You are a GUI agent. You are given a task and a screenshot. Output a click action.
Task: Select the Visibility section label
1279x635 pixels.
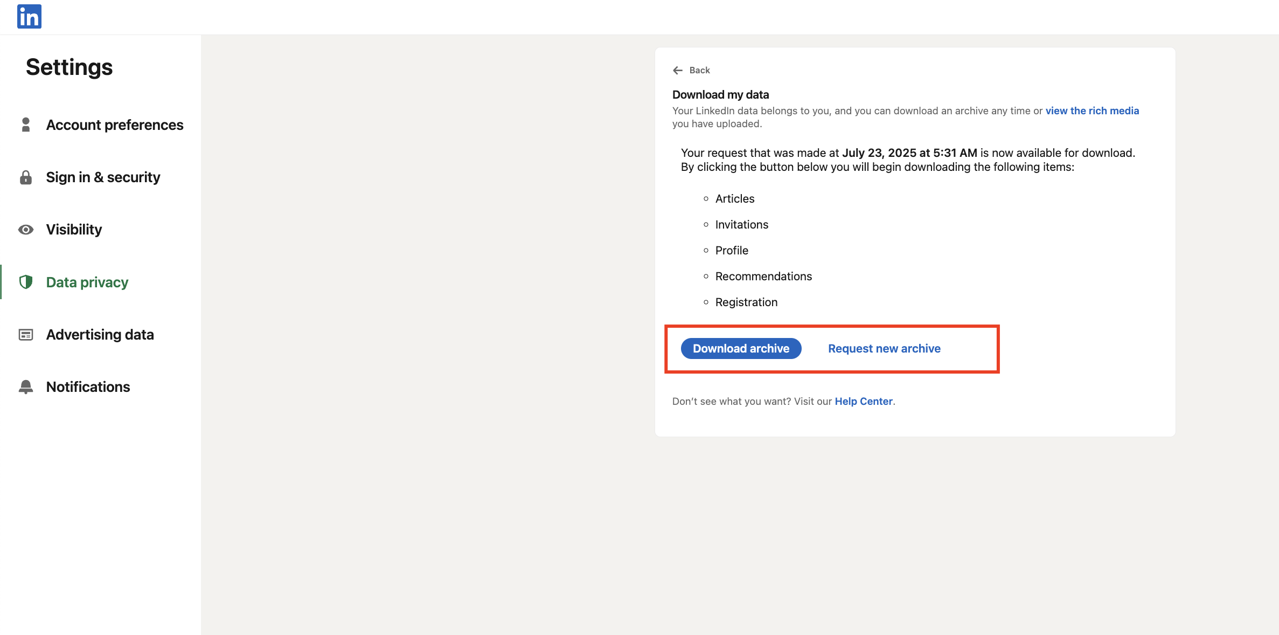(74, 230)
